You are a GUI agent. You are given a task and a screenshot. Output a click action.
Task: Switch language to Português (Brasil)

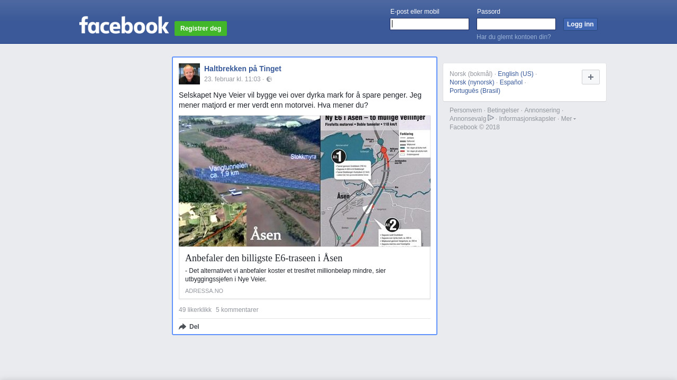[475, 91]
